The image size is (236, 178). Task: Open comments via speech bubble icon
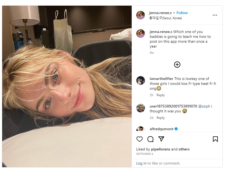pos(150,139)
